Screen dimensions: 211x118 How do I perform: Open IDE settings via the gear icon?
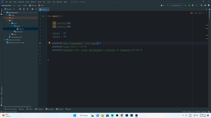205,6
